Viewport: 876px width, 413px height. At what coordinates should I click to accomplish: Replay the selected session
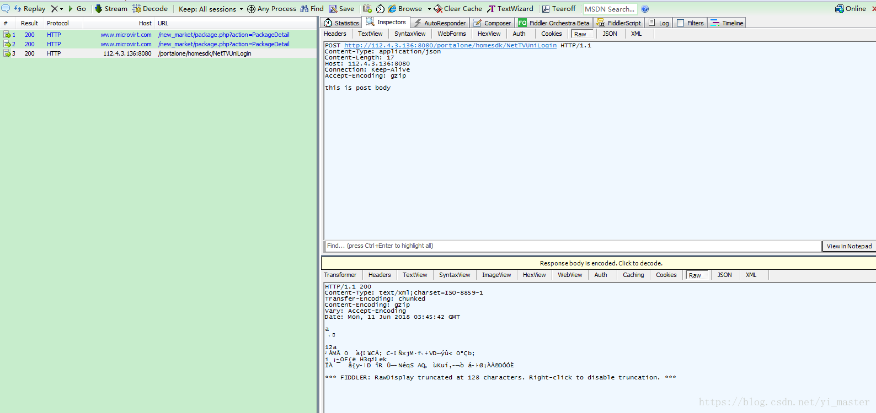tap(29, 9)
